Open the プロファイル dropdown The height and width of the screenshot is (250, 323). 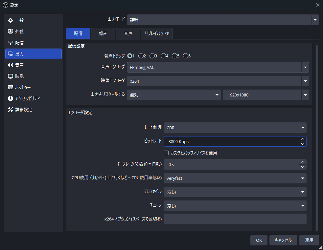[235, 192]
